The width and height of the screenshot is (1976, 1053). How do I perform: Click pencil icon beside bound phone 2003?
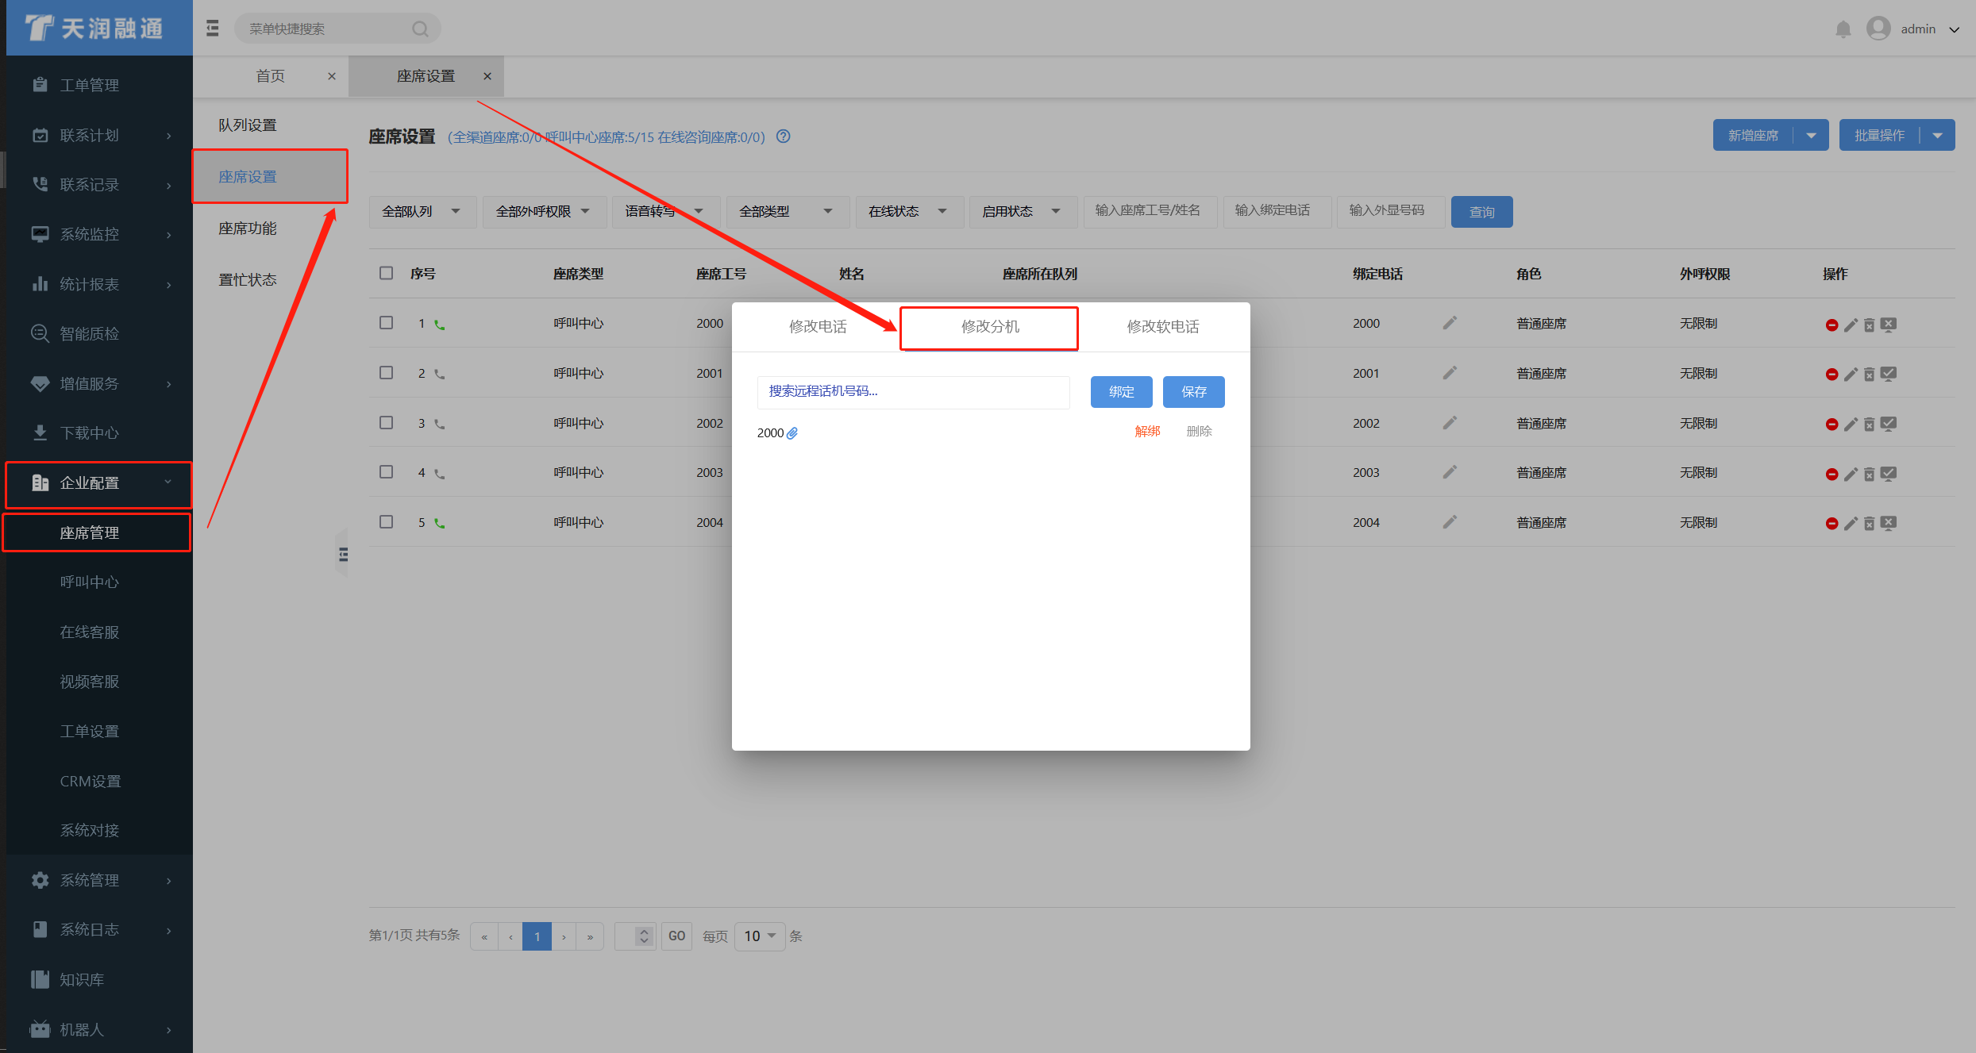[x=1450, y=473]
